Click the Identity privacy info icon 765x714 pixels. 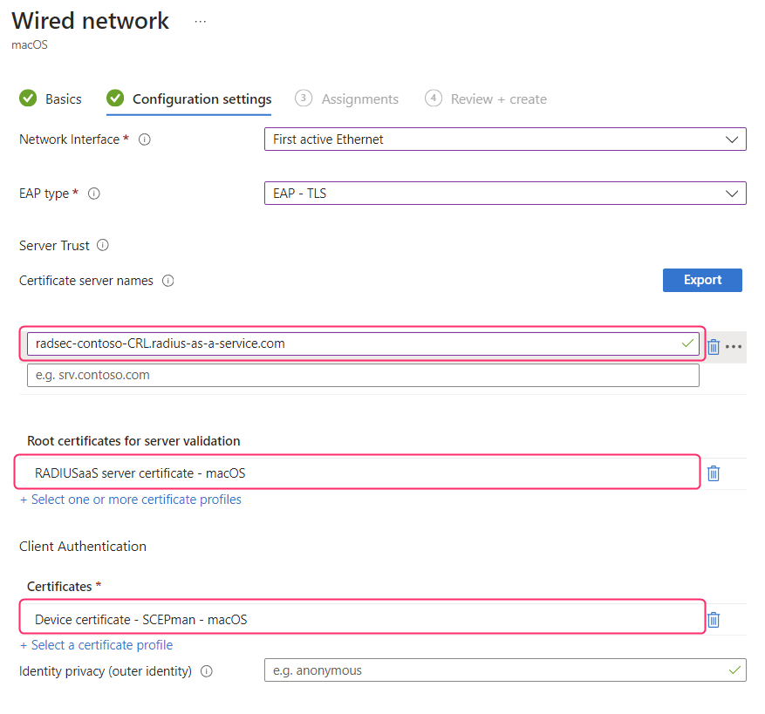(x=207, y=671)
